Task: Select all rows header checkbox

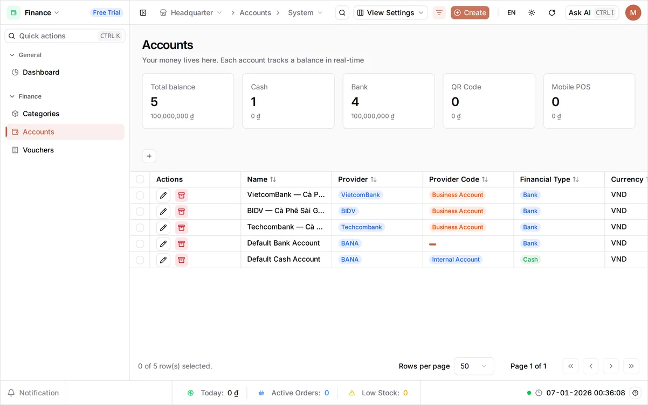Action: tap(140, 179)
